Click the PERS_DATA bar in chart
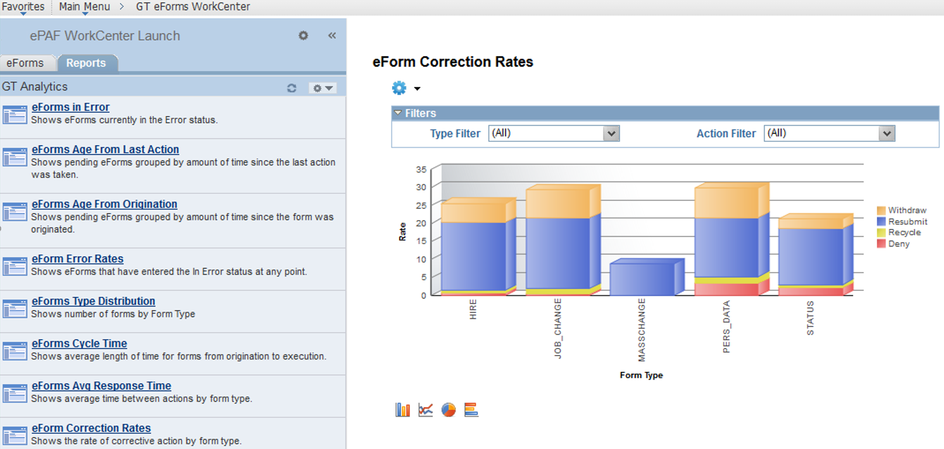 (731, 239)
